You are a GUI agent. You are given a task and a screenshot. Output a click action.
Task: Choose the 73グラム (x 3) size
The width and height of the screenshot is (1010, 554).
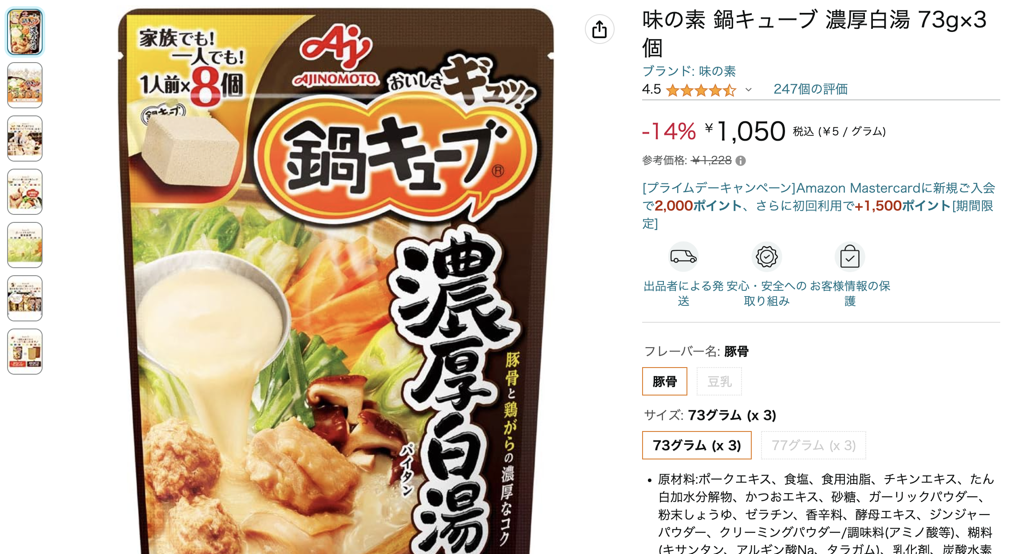pos(697,445)
